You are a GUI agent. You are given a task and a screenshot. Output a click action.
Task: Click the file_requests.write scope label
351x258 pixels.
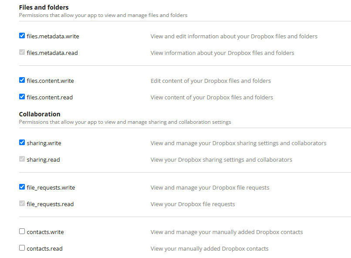point(51,187)
